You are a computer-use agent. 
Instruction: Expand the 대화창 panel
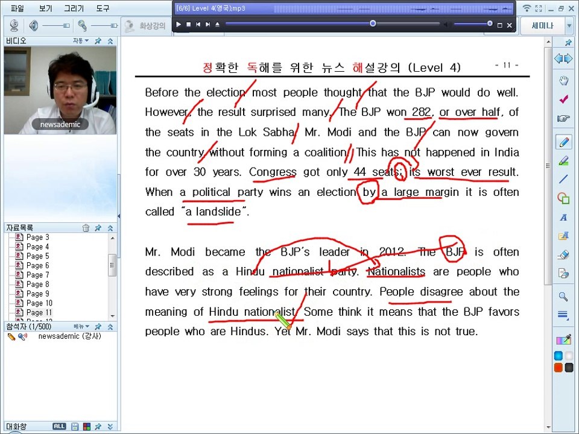[x=110, y=426]
